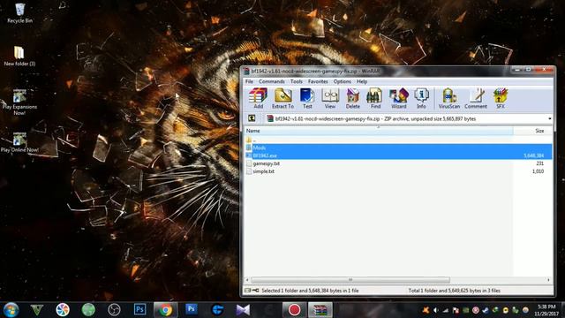Select the New folder (3) desktop icon
Image resolution: width=565 pixels, height=318 pixels.
[19, 57]
